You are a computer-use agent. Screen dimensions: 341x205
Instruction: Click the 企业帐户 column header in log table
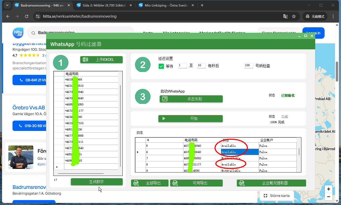pyautogui.click(x=277, y=140)
